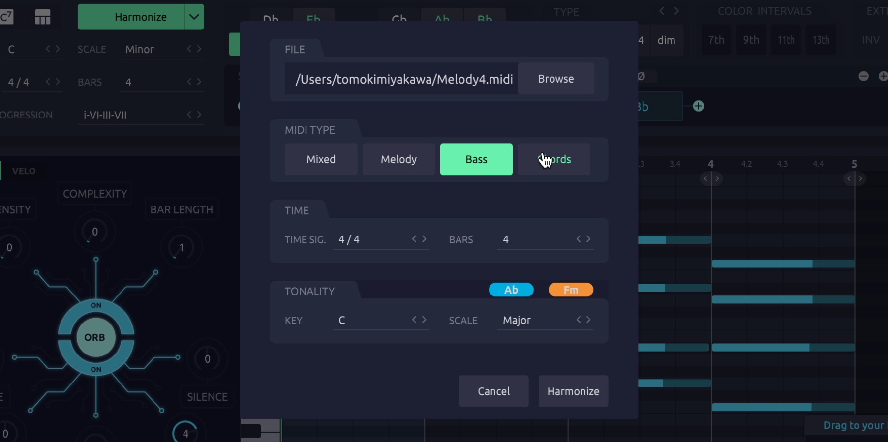This screenshot has height=442, width=888.
Task: Click the Drag to your DAW area
Action: (x=847, y=425)
